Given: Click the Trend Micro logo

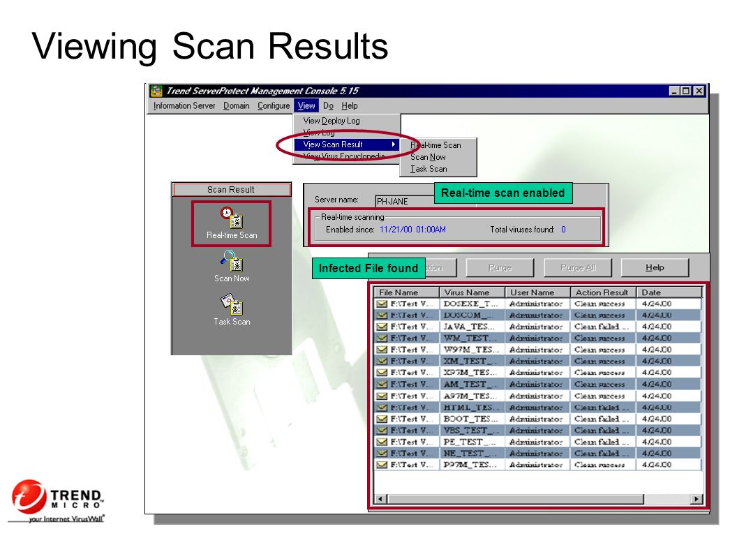Looking at the screenshot, I should point(57,500).
